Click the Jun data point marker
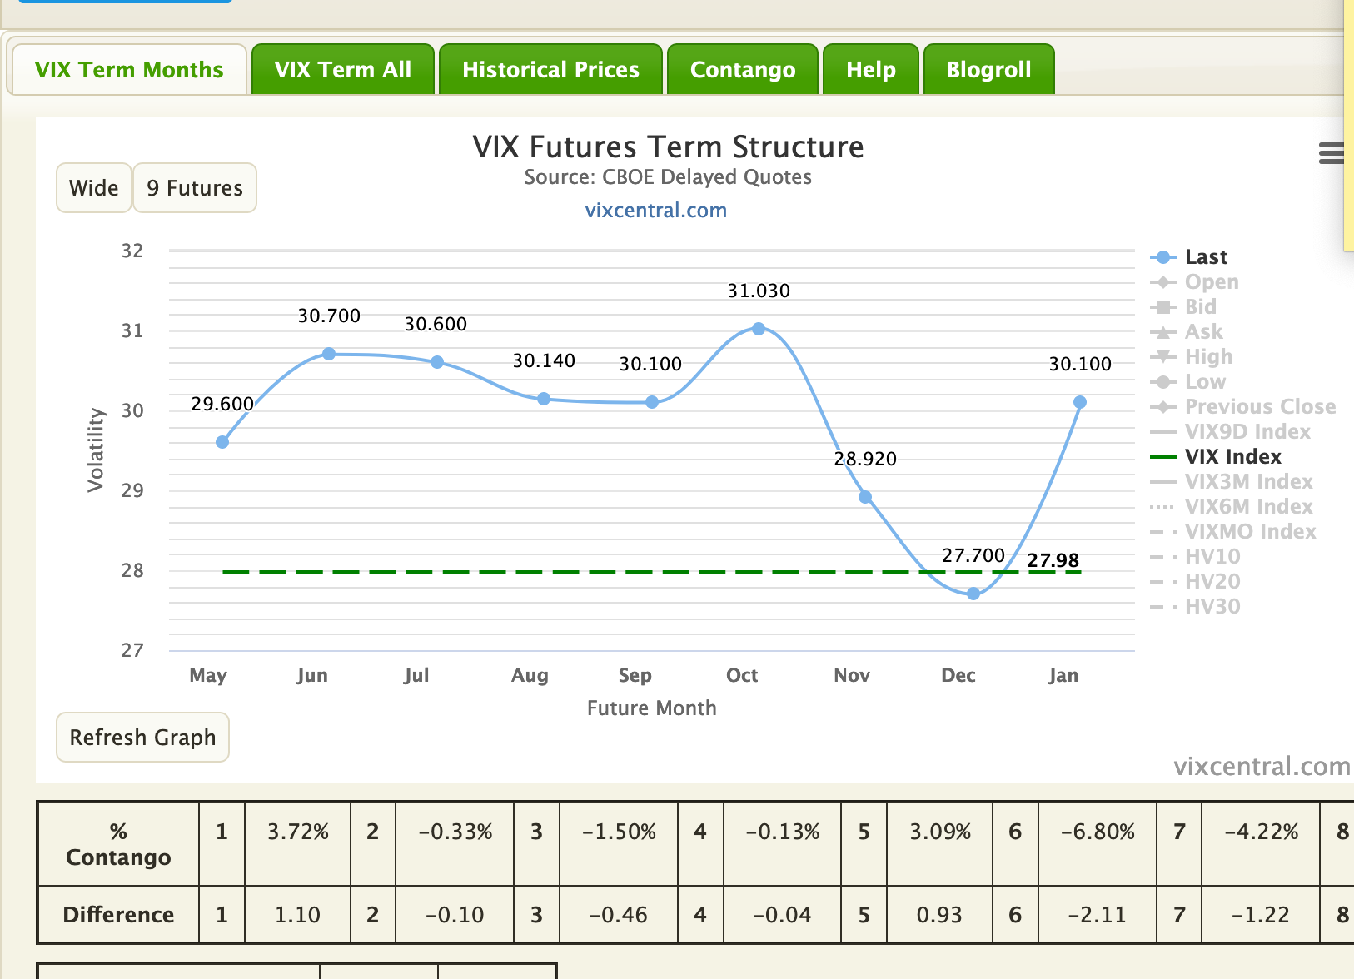The image size is (1354, 979). point(329,354)
